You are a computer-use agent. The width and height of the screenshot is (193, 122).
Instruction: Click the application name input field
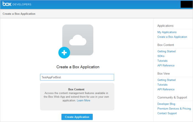[77, 77]
